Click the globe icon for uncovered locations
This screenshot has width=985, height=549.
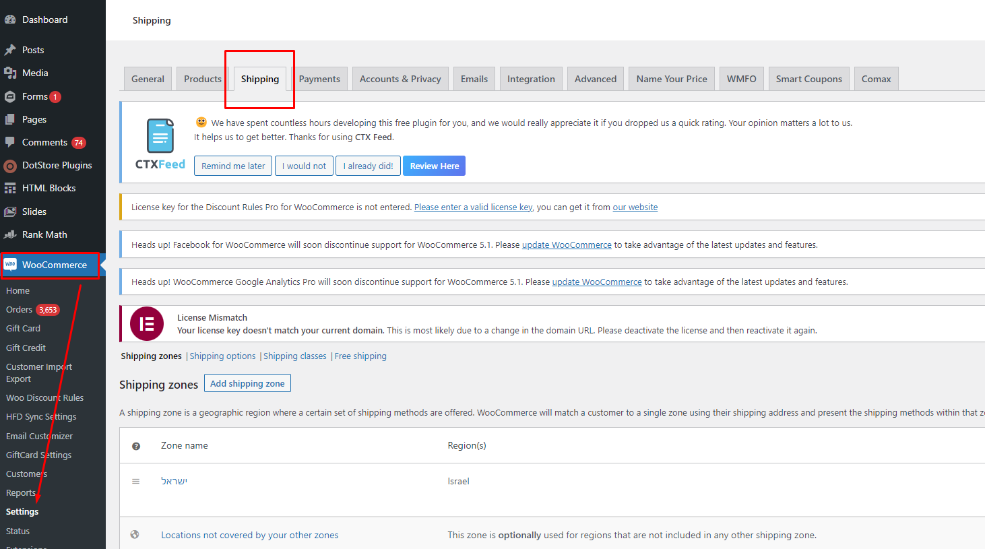coord(135,535)
